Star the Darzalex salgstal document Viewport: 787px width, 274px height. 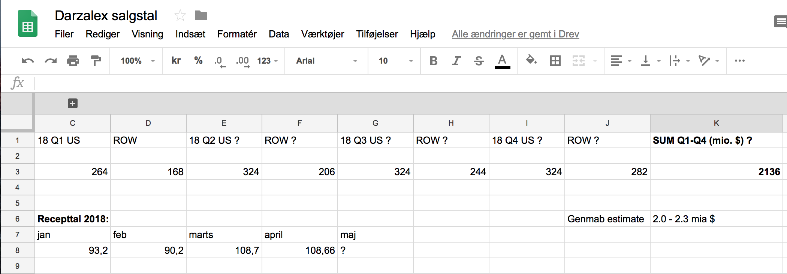click(180, 15)
